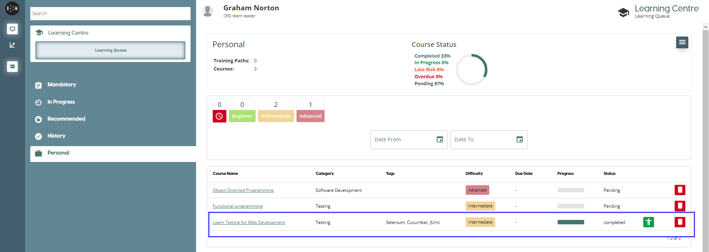Open the History section
The image size is (709, 252).
click(x=56, y=136)
